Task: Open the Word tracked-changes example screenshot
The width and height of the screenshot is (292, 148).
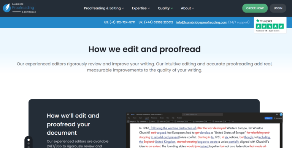Action: [x=205, y=130]
